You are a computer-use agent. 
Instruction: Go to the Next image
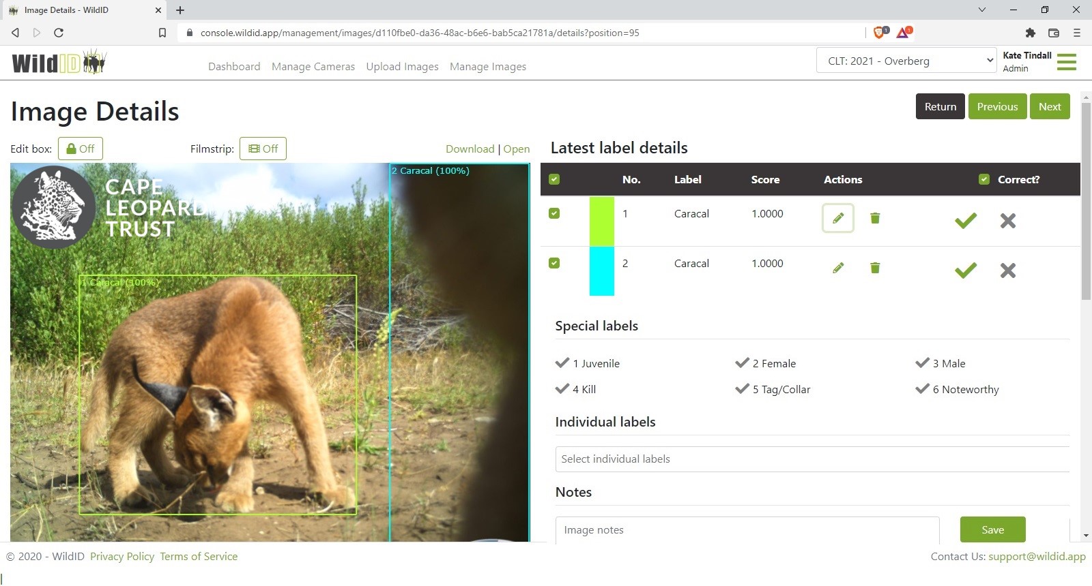(x=1050, y=106)
